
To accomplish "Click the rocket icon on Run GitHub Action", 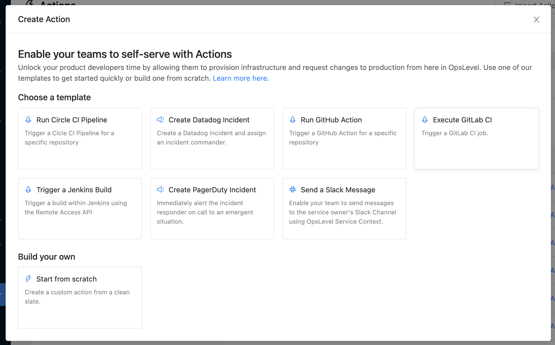I will (293, 120).
